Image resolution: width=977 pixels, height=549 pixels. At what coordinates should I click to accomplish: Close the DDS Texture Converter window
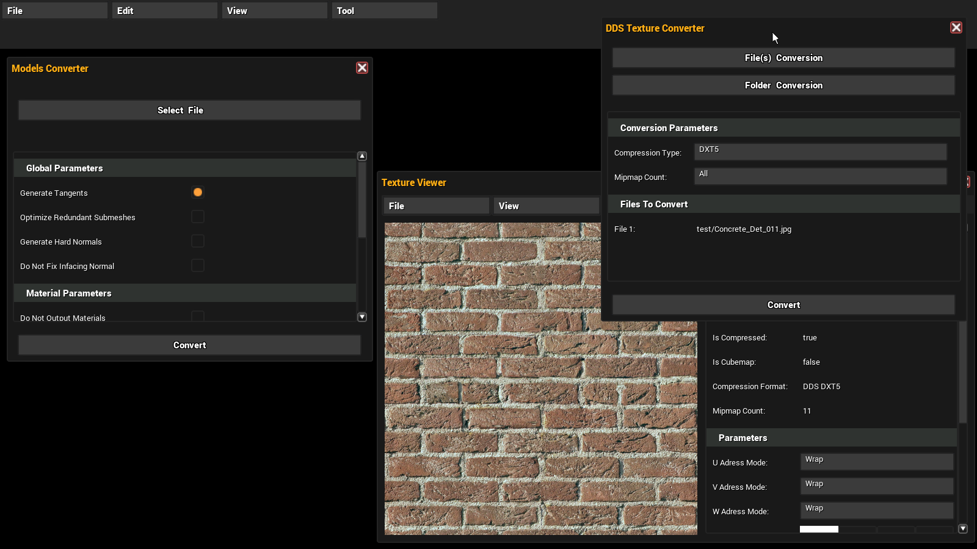[956, 27]
